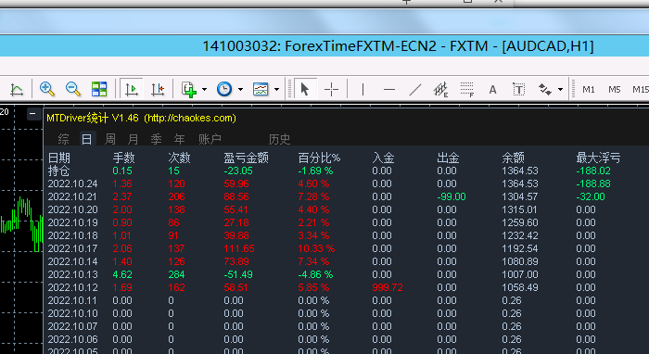Switch to 季 quarterly tab
Image resolution: width=649 pixels, height=354 pixels.
click(x=156, y=139)
